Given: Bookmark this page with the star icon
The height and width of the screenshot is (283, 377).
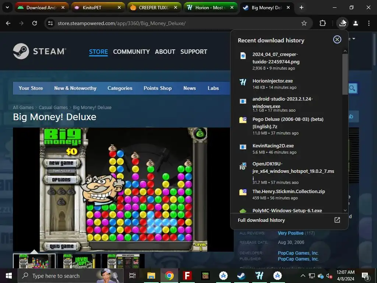Looking at the screenshot, I should pos(304,23).
